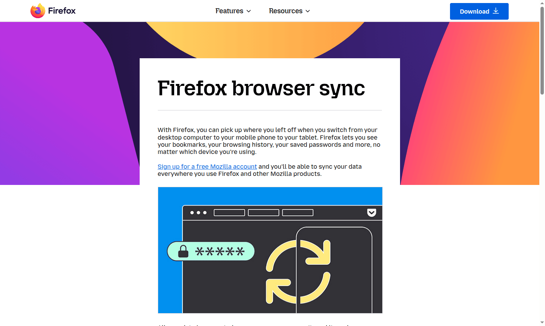Expand the chevron beside Resources
545x326 pixels.
pyautogui.click(x=308, y=11)
